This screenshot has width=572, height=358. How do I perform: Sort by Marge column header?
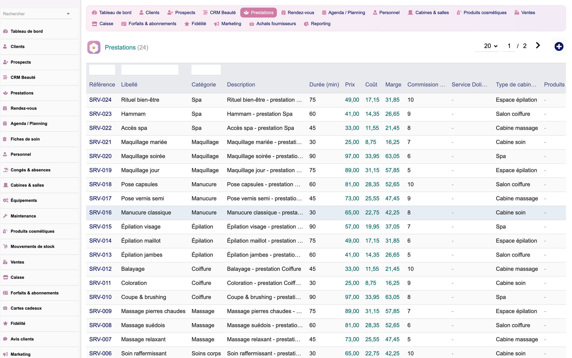[x=393, y=85]
